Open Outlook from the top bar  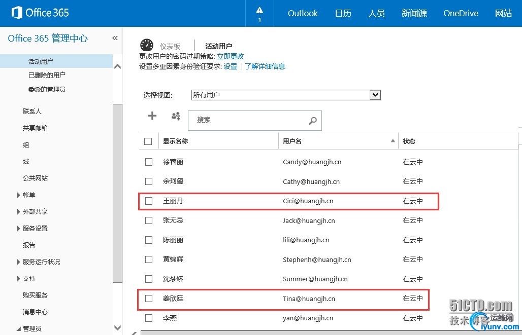pos(303,13)
